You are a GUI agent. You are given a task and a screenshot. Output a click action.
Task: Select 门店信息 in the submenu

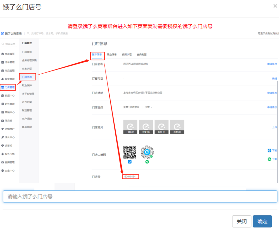(x=27, y=77)
